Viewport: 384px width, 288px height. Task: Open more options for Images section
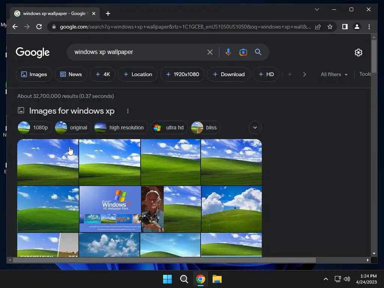pyautogui.click(x=127, y=111)
